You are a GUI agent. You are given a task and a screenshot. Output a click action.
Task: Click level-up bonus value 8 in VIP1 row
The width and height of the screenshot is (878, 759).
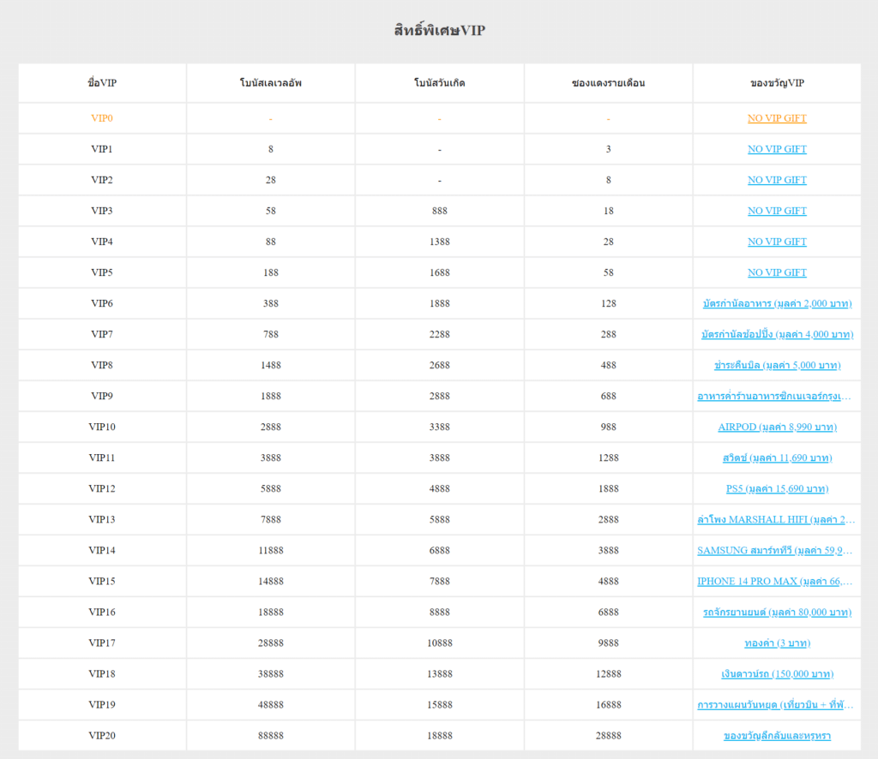pyautogui.click(x=270, y=149)
